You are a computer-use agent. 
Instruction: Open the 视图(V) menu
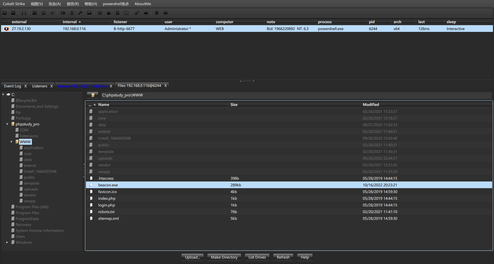[37, 4]
